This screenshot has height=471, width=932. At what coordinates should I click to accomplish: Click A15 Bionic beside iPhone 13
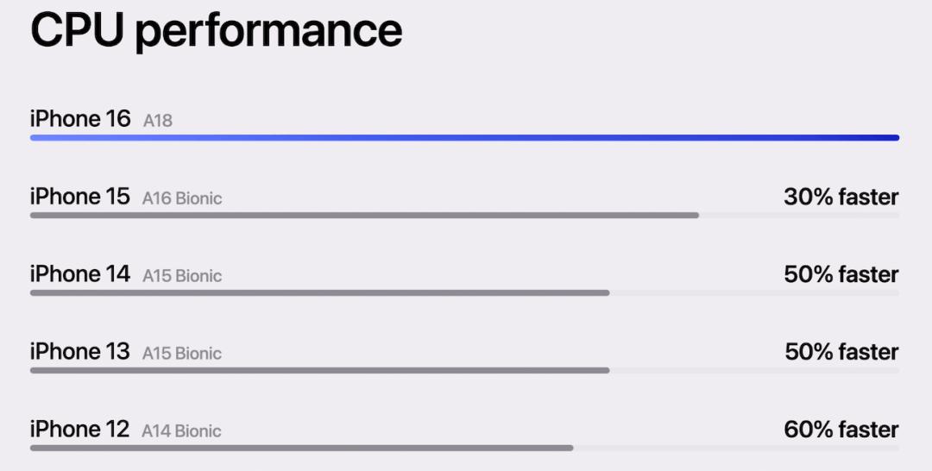click(182, 354)
